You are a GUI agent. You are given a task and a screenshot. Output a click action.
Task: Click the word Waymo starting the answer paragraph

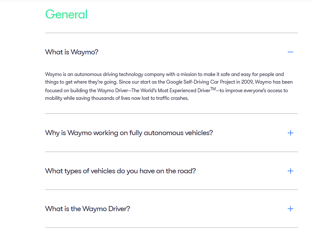click(53, 74)
